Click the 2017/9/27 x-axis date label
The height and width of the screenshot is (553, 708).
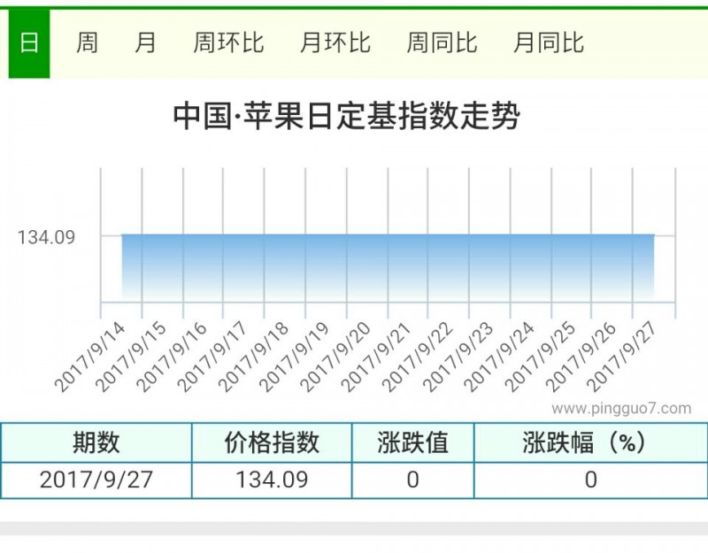click(621, 357)
